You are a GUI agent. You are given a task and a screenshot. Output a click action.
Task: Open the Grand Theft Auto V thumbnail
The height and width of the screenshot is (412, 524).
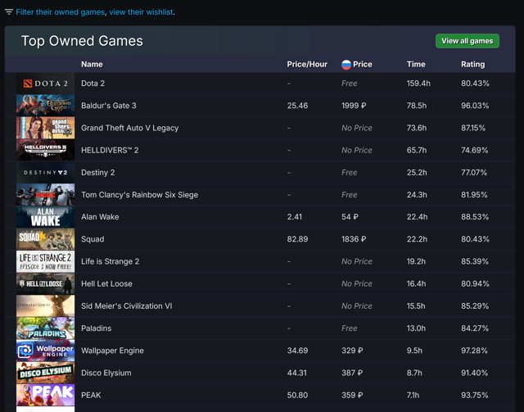click(46, 128)
